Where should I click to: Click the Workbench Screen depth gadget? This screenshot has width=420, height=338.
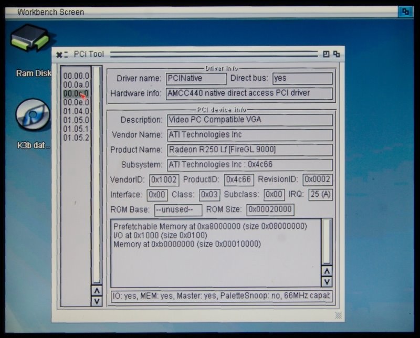click(x=405, y=12)
